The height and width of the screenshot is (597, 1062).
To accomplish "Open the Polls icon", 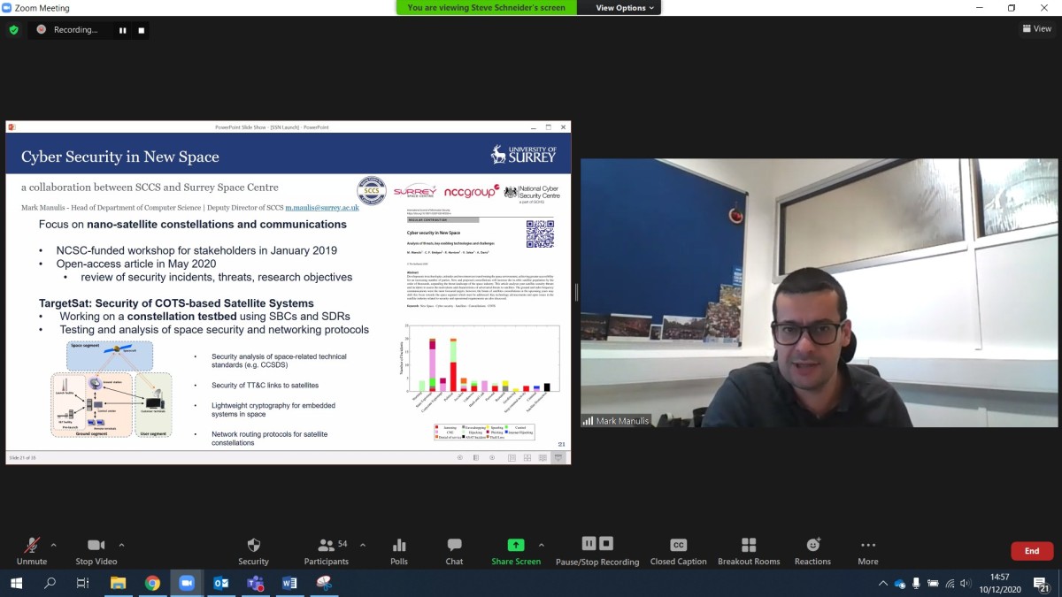I will [x=399, y=546].
